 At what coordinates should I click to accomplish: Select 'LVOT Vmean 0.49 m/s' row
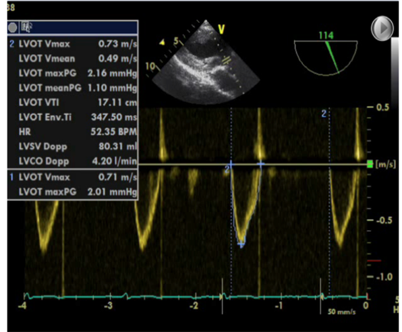click(73, 59)
